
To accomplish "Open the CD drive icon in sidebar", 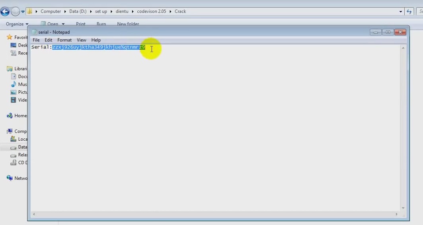I will [x=14, y=163].
